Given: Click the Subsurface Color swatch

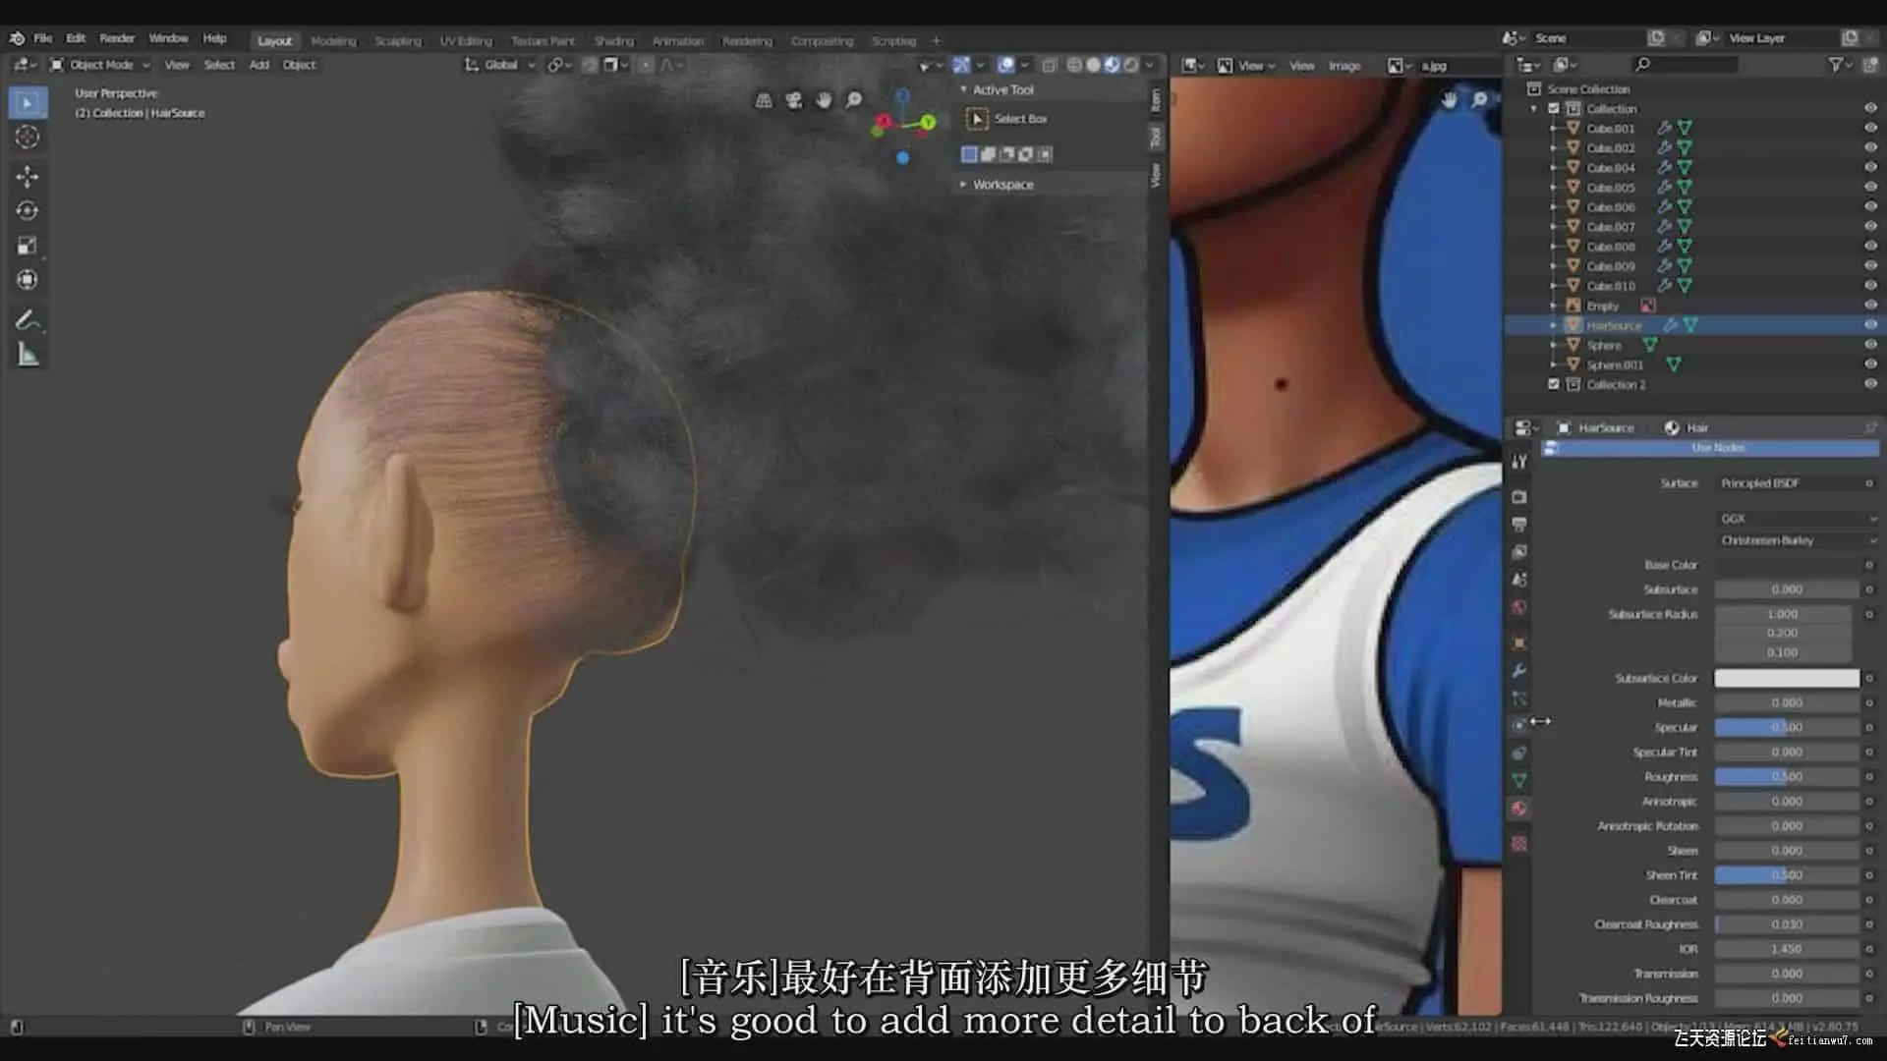Looking at the screenshot, I should [1786, 679].
